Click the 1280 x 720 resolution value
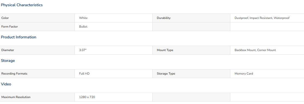The image size is (304, 104). 87,97
